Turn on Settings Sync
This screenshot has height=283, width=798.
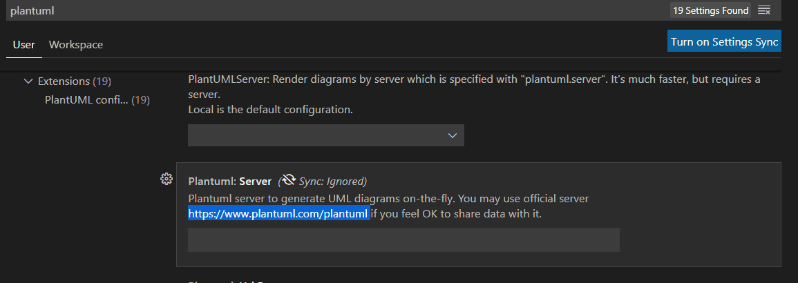(724, 41)
